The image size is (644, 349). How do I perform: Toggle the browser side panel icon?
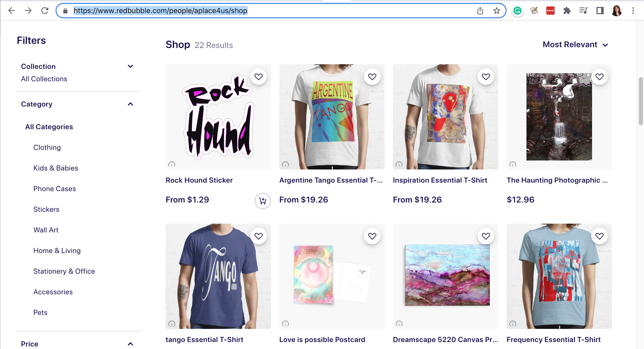pyautogui.click(x=600, y=11)
